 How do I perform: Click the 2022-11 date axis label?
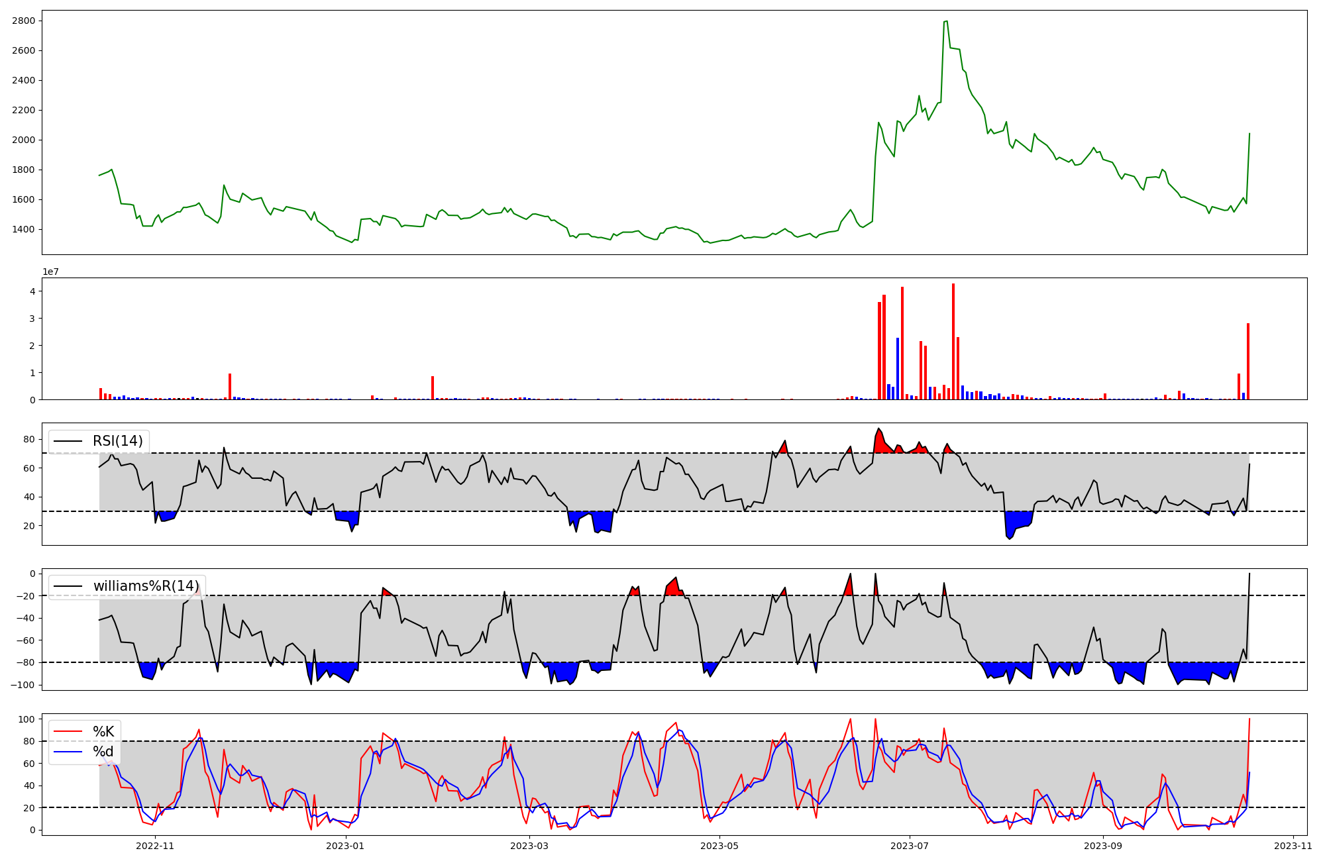tap(155, 846)
